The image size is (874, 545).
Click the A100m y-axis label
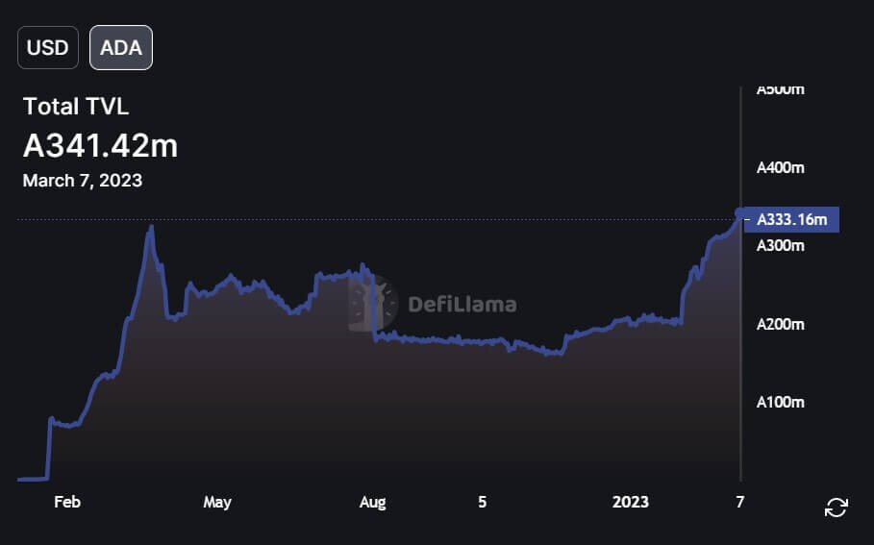point(781,402)
